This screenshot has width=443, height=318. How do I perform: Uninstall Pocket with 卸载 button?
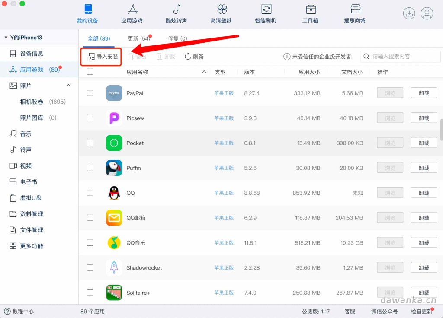pos(424,143)
